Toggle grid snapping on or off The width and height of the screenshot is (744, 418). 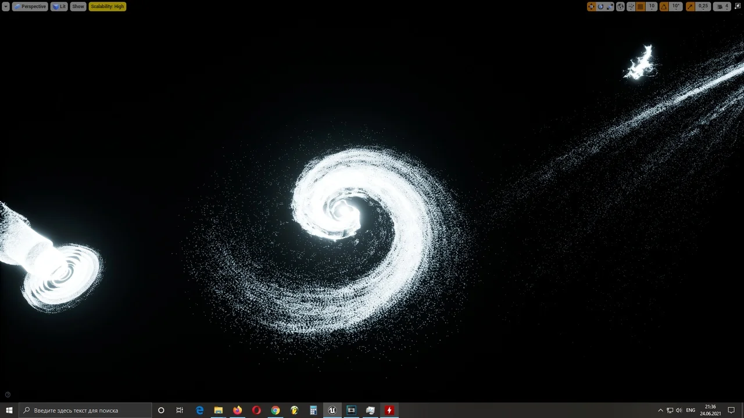(x=641, y=6)
